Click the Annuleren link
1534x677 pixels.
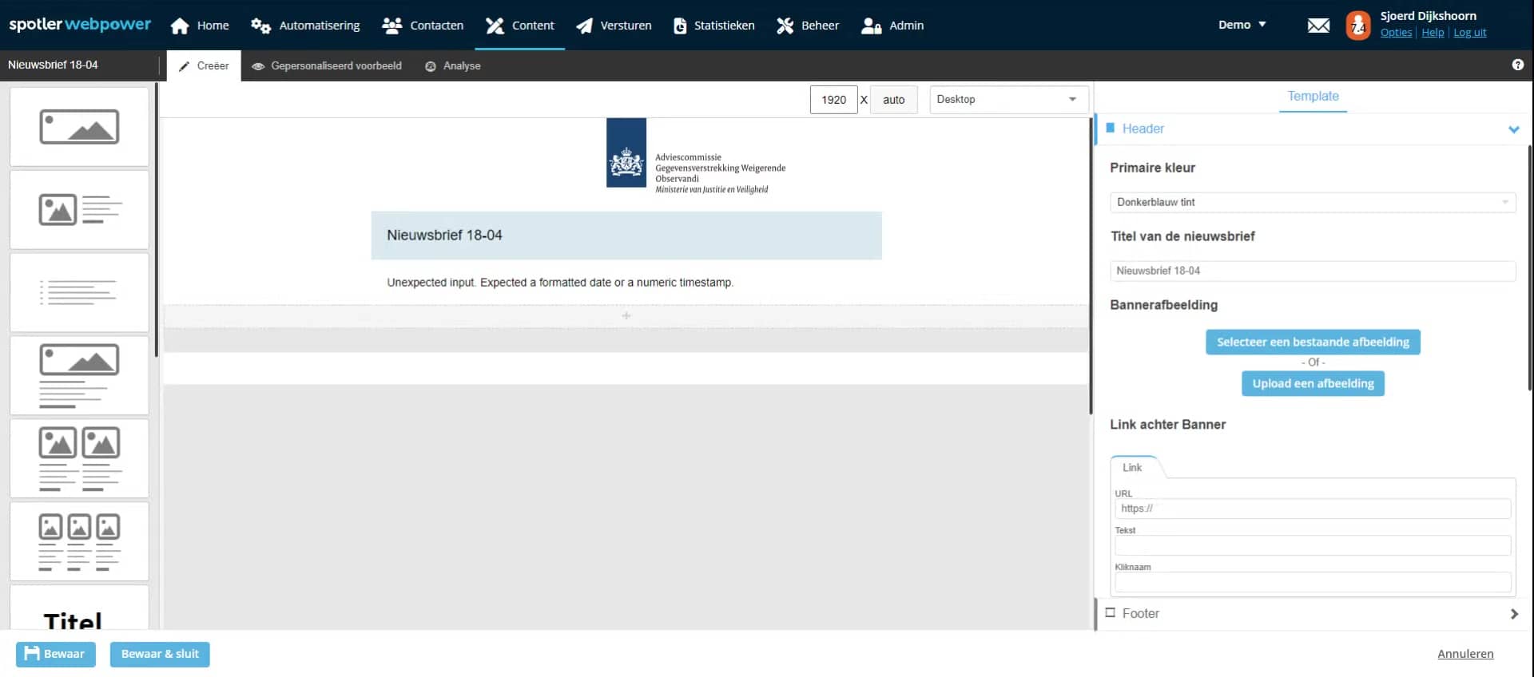(1464, 654)
